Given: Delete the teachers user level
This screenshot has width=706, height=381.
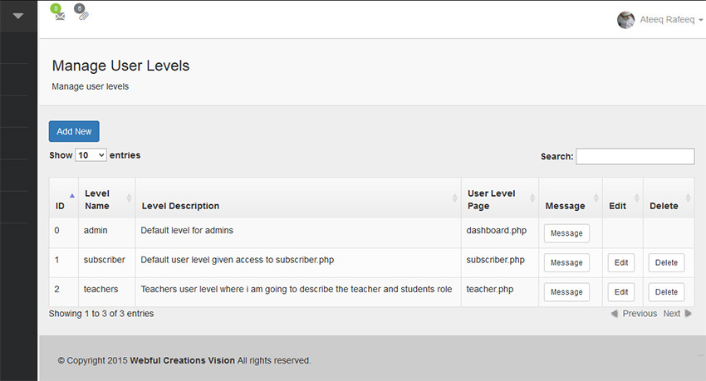Looking at the screenshot, I should tap(666, 292).
